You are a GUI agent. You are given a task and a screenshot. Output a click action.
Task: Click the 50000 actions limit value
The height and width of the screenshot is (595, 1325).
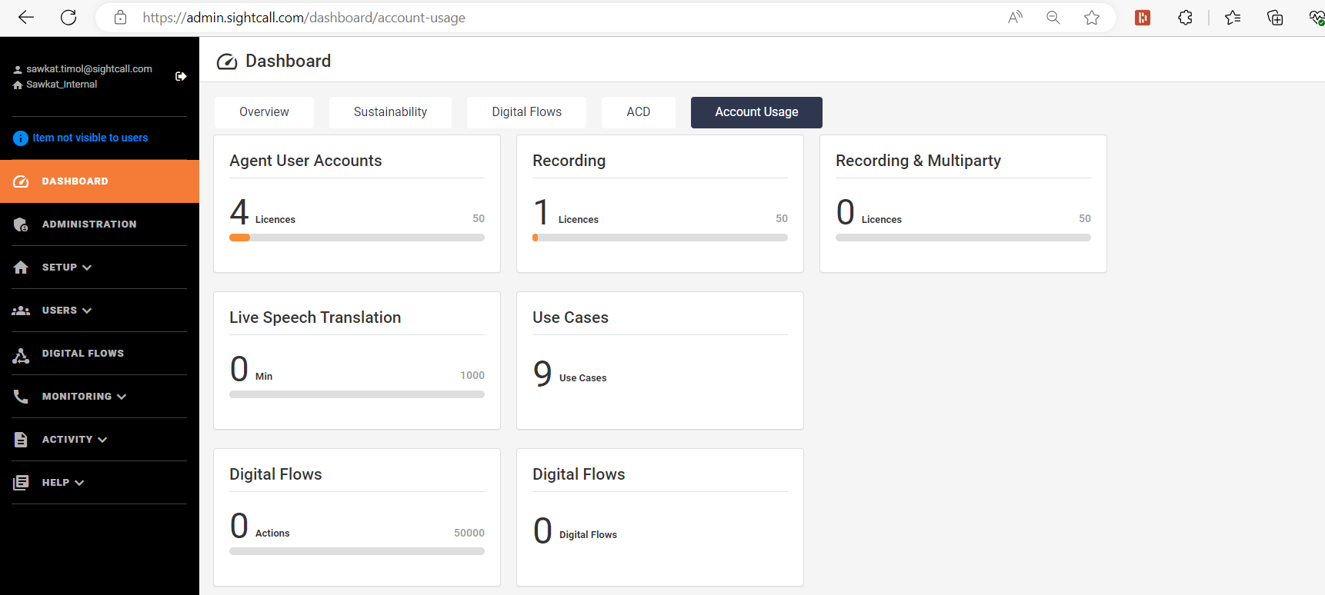click(469, 533)
